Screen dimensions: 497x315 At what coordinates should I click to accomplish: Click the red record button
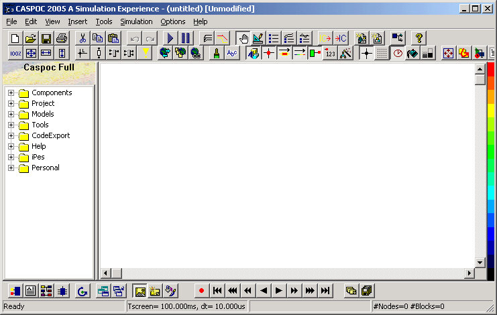point(202,291)
